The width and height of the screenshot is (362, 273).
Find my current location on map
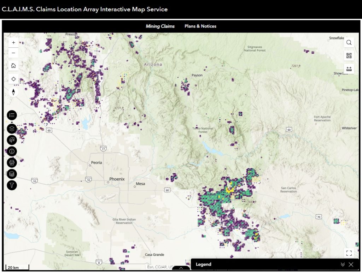click(x=13, y=79)
